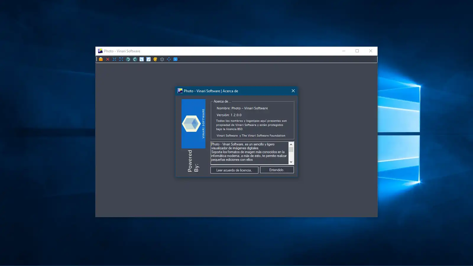The height and width of the screenshot is (266, 473).
Task: Click the description text scrollbar thumb
Action: tap(291, 150)
